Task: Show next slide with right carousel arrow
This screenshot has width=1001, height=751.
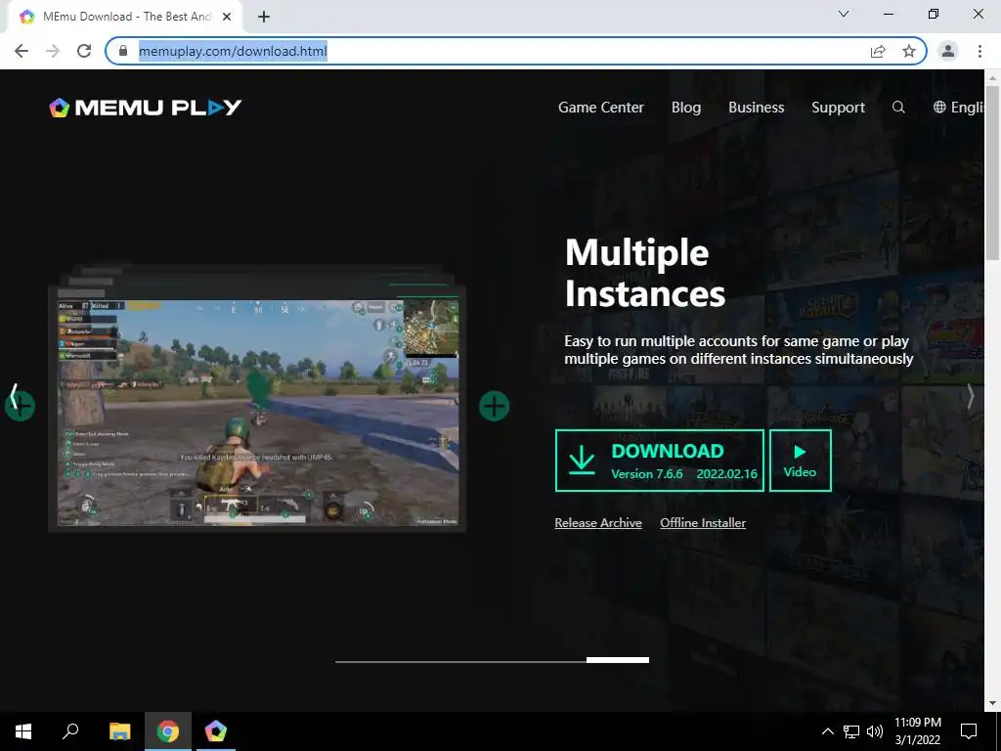Action: point(970,396)
